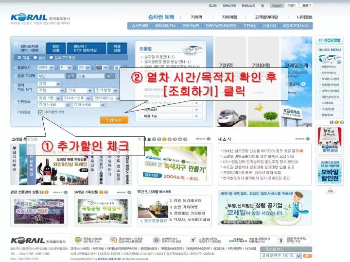
Task: Switch to the 동반석 / KTX 영화객실 tab
Action: point(86,48)
